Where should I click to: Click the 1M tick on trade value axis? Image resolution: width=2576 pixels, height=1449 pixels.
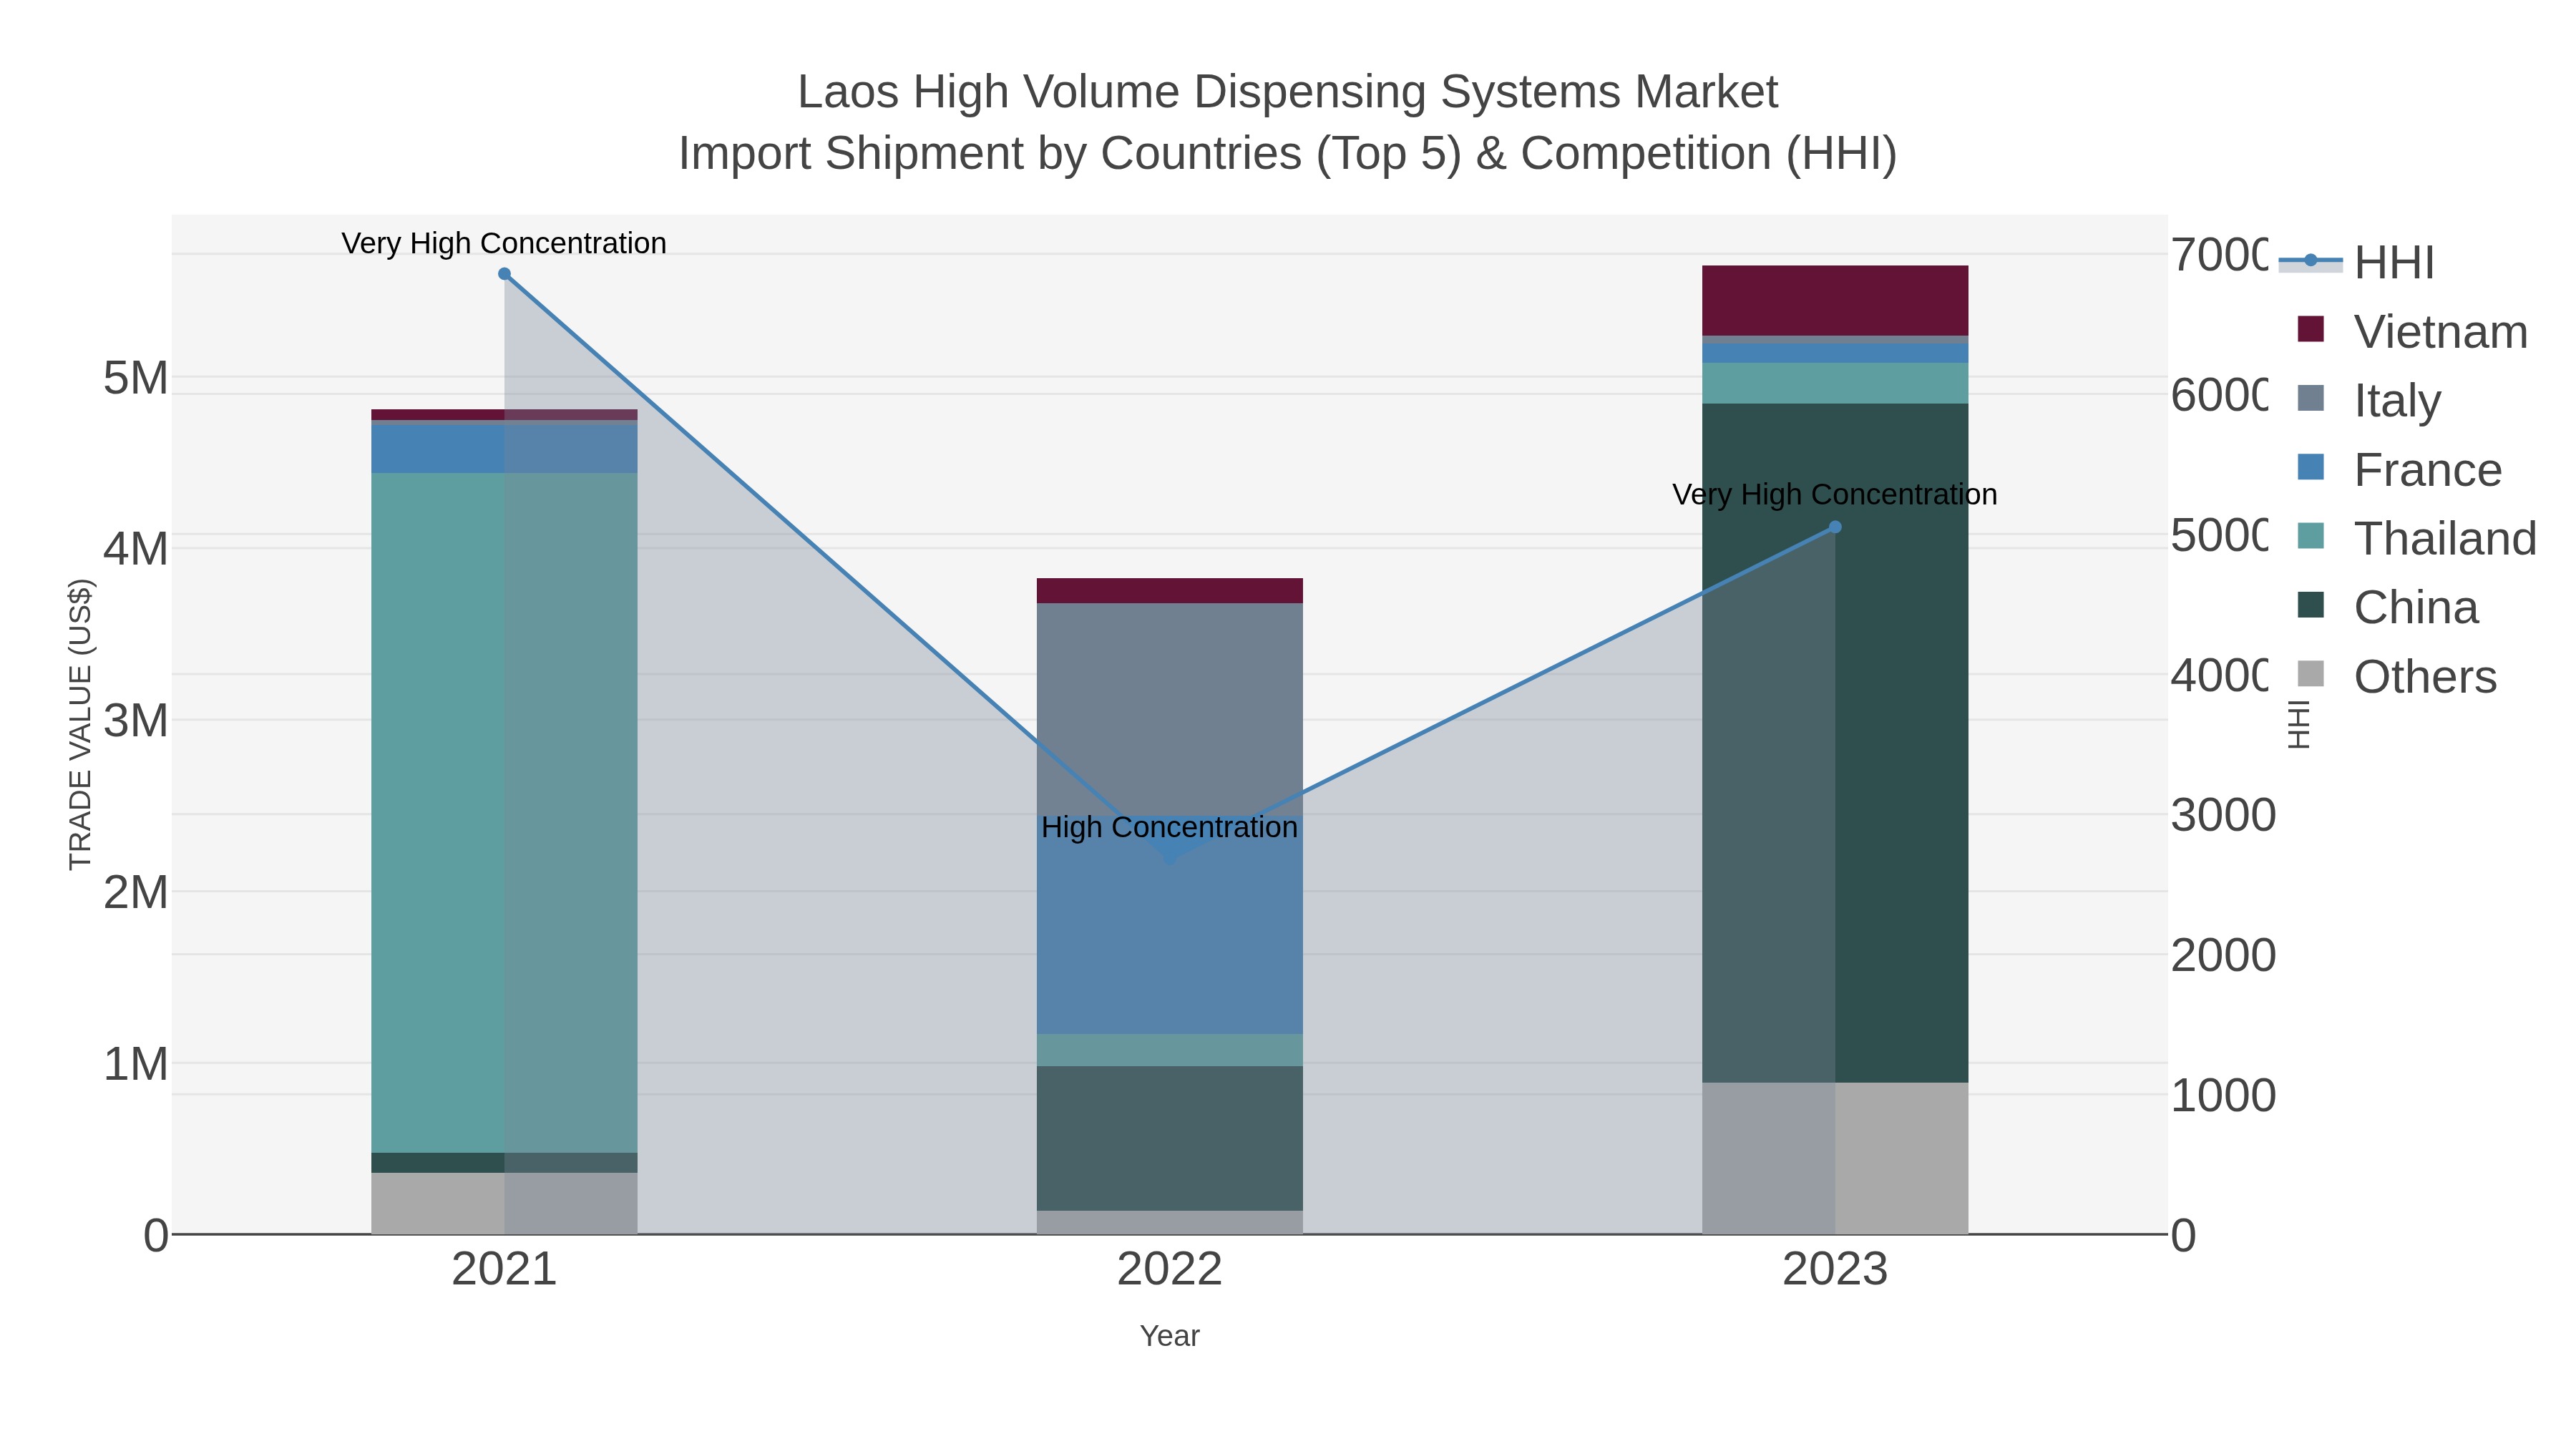(x=136, y=1064)
